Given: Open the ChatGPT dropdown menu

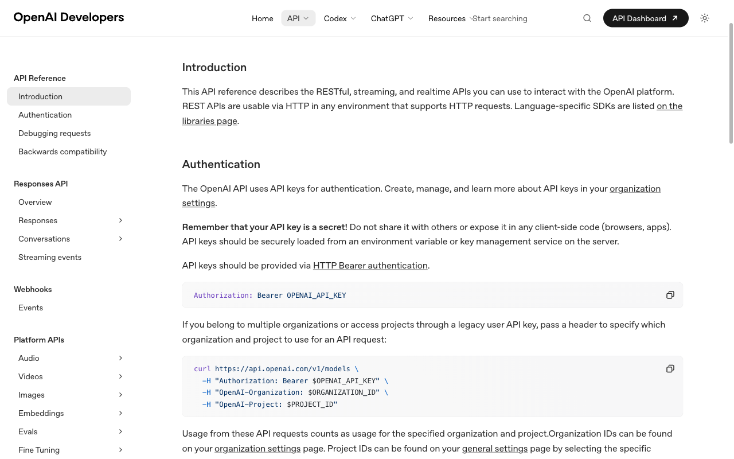Looking at the screenshot, I should pos(392,18).
